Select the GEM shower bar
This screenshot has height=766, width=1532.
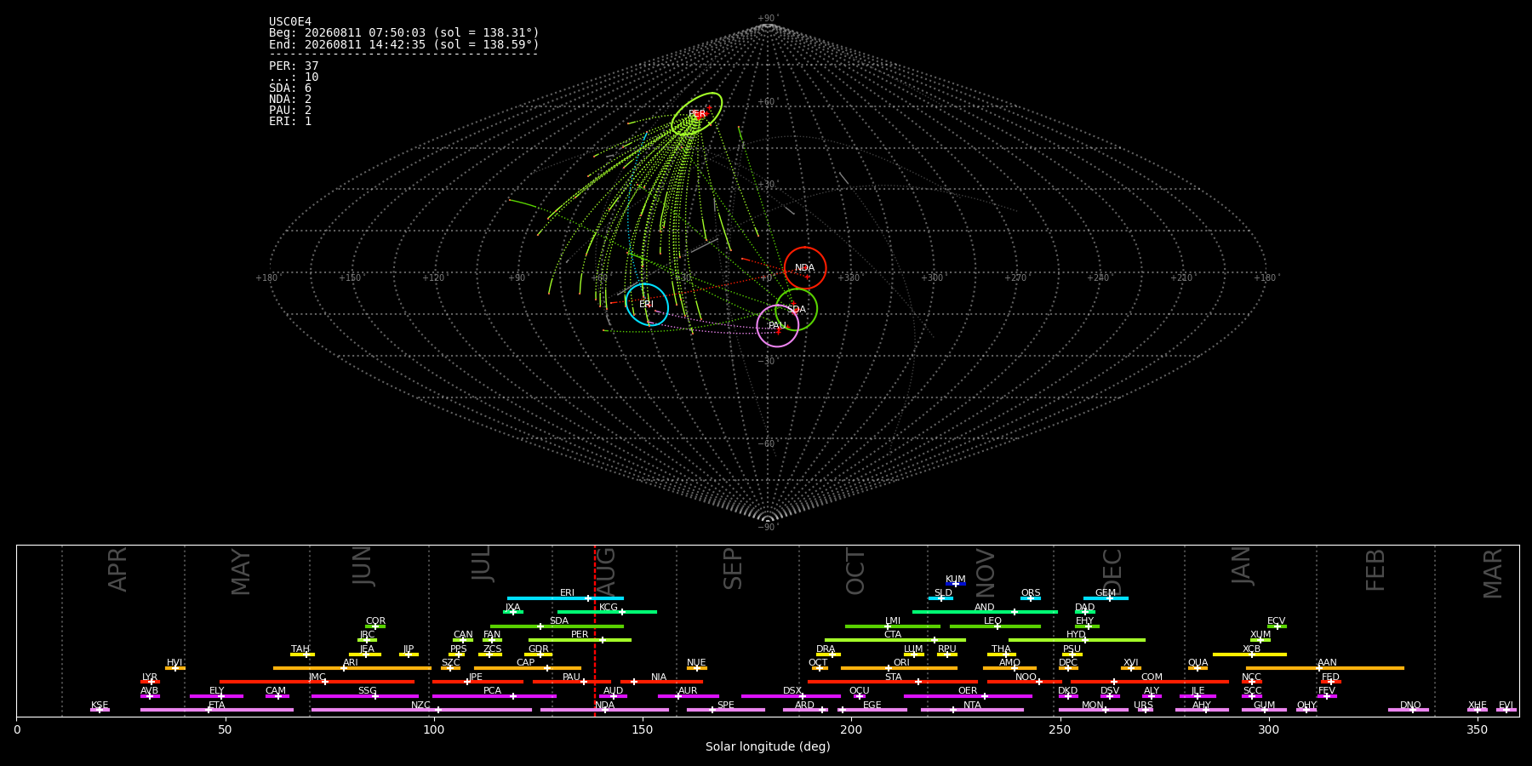(1106, 598)
